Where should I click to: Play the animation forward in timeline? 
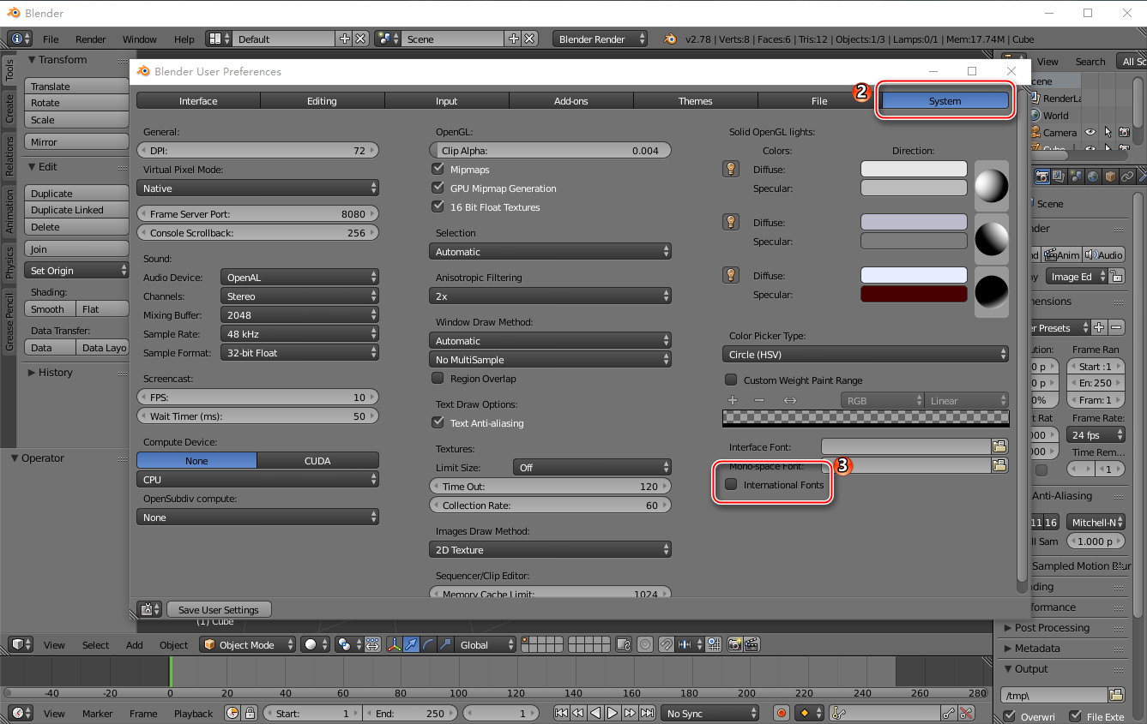click(x=613, y=713)
